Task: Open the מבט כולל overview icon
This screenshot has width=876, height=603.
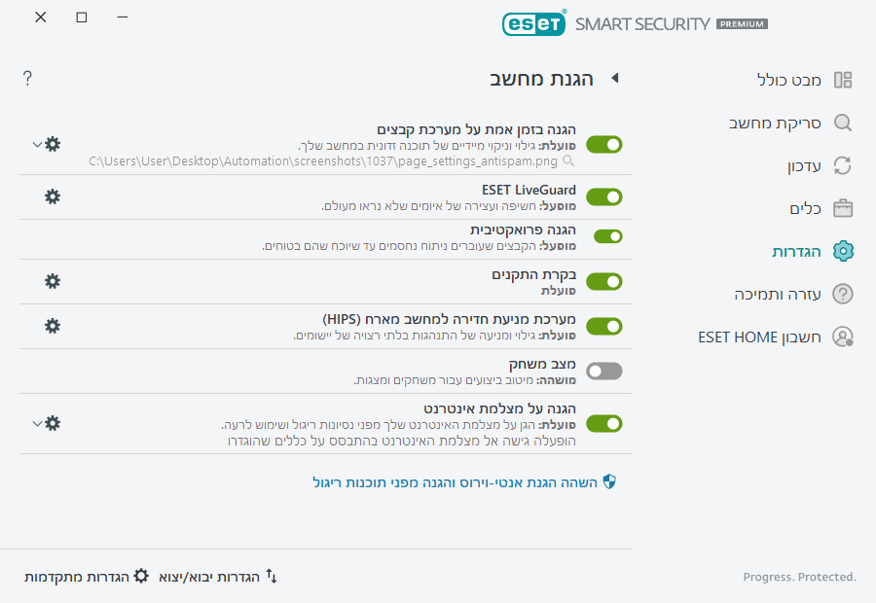Action: [x=843, y=80]
